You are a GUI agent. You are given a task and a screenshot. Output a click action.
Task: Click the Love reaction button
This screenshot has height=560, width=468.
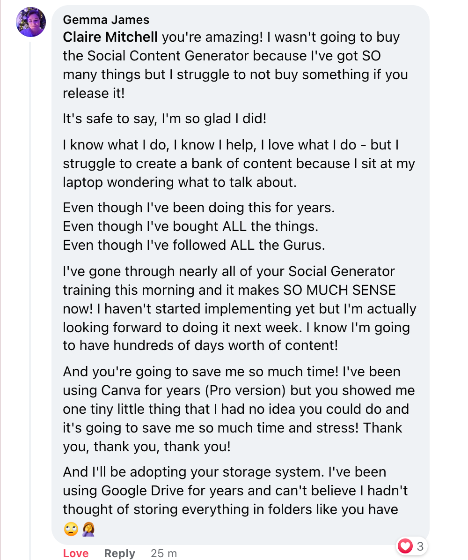point(76,553)
